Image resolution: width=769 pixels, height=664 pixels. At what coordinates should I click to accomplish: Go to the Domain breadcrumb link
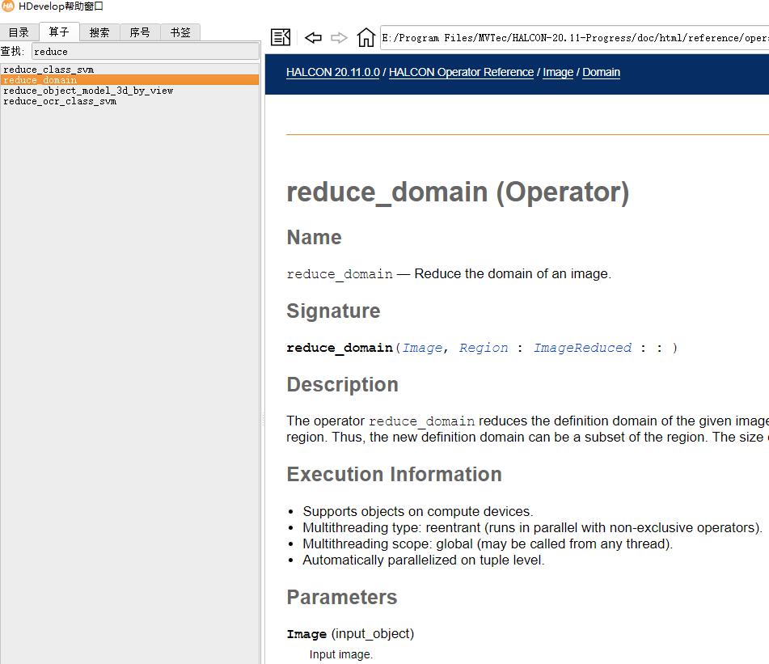click(x=601, y=72)
